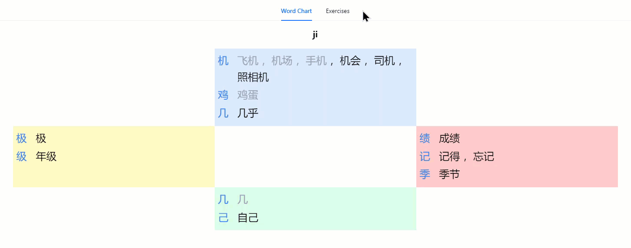
Task: Open the blue character 绩 in pink box
Action: coord(425,139)
